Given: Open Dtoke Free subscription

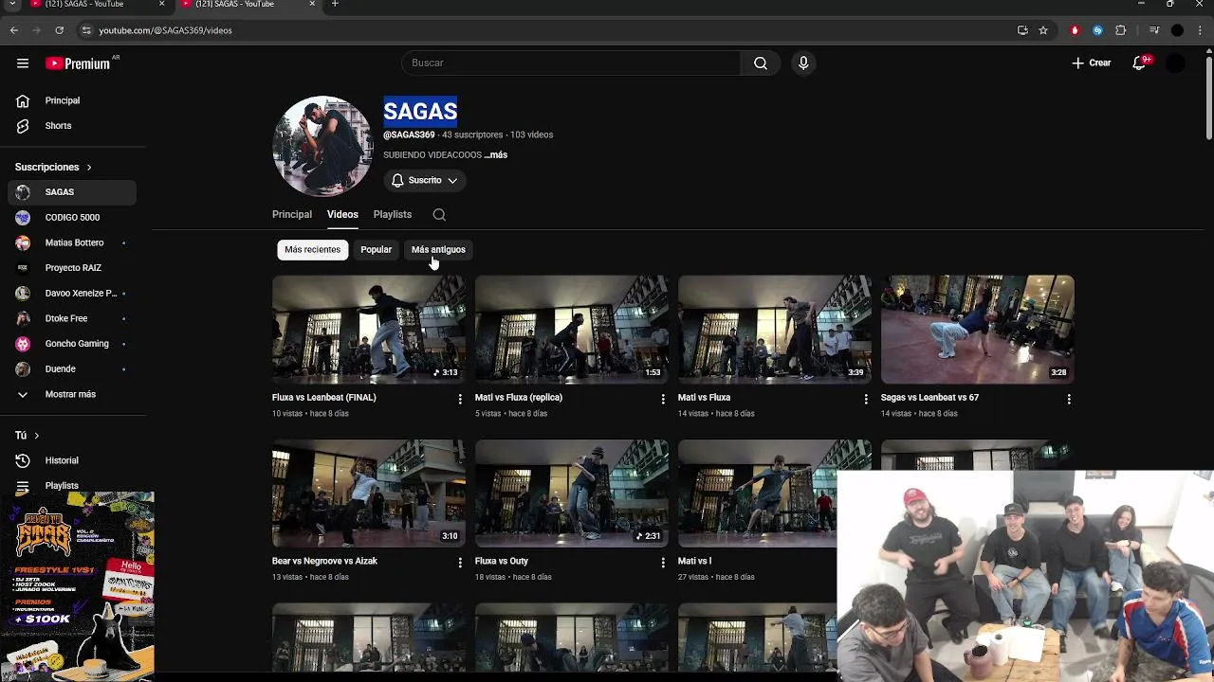Looking at the screenshot, I should (72, 318).
